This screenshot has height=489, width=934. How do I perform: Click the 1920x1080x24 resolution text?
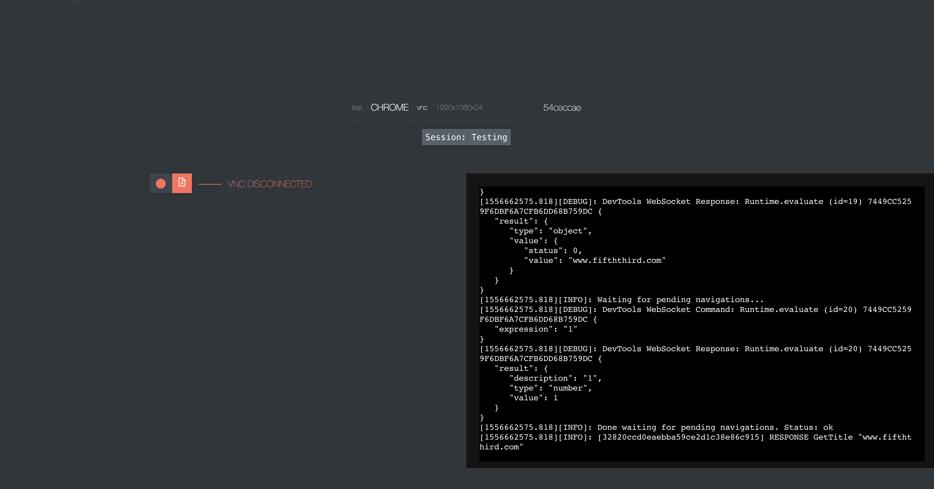[x=459, y=108]
